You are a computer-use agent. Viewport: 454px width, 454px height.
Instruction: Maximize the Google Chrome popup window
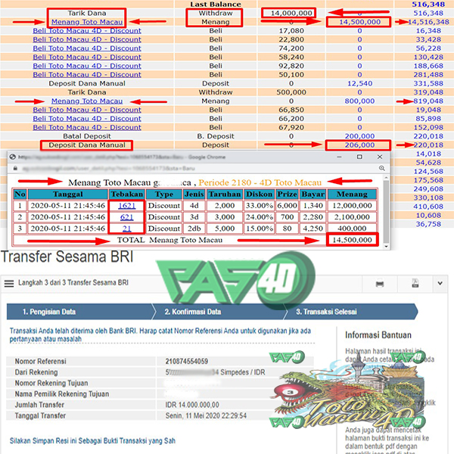coord(359,157)
